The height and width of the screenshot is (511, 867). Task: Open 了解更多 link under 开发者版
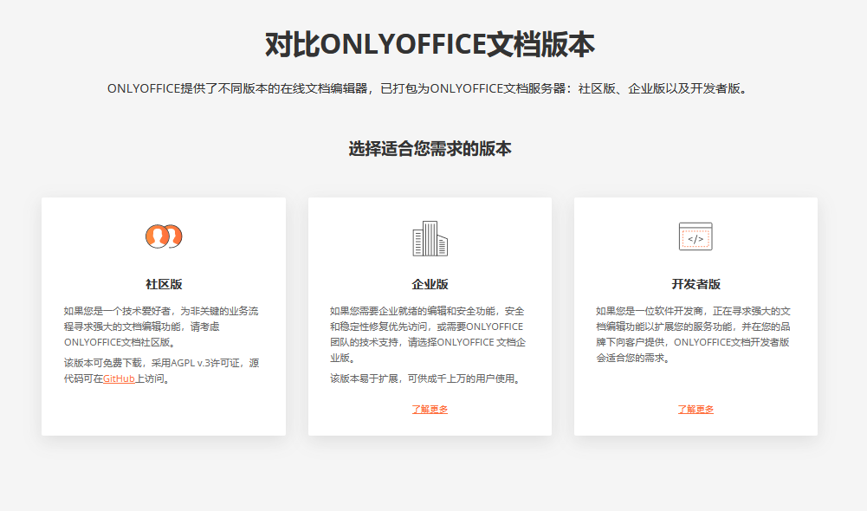coord(696,410)
